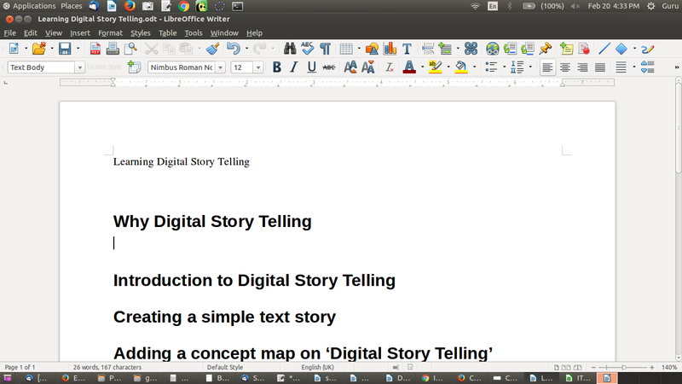Click the New Style icon

[134, 67]
